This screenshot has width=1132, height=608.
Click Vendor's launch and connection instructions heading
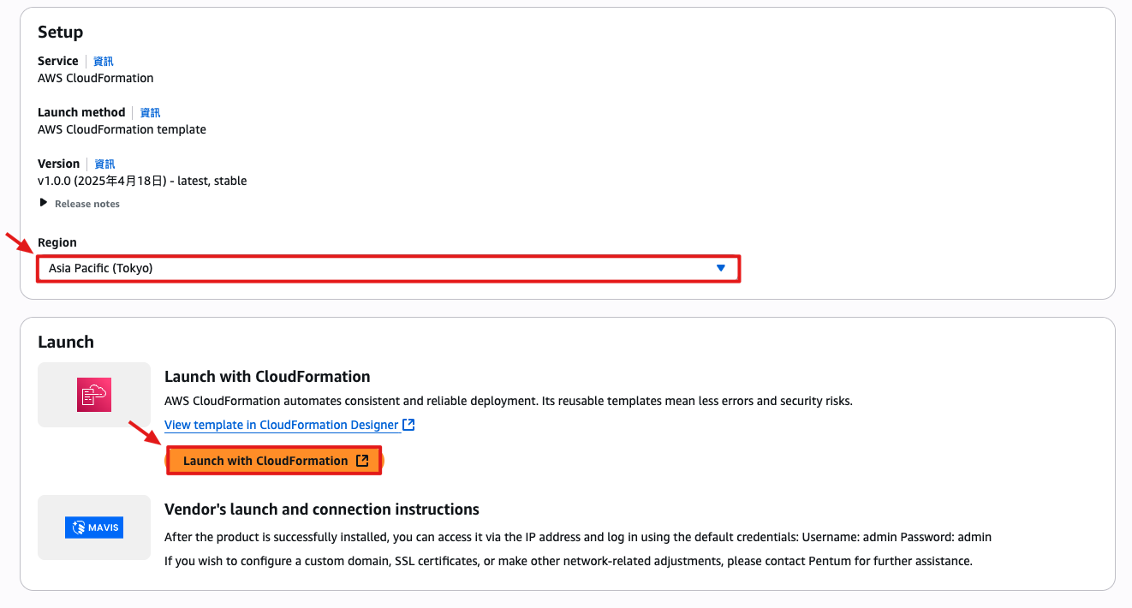[x=321, y=510]
